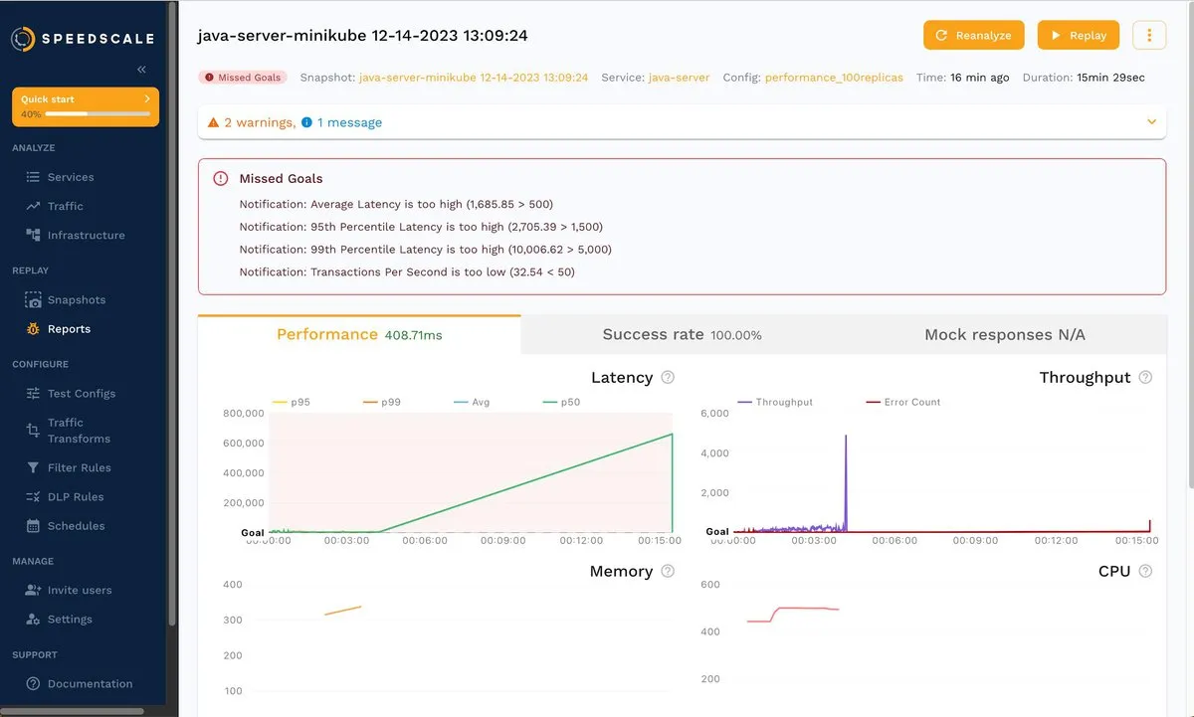This screenshot has height=717, width=1194.
Task: Open Snapshots from the sidebar
Action: tap(76, 300)
